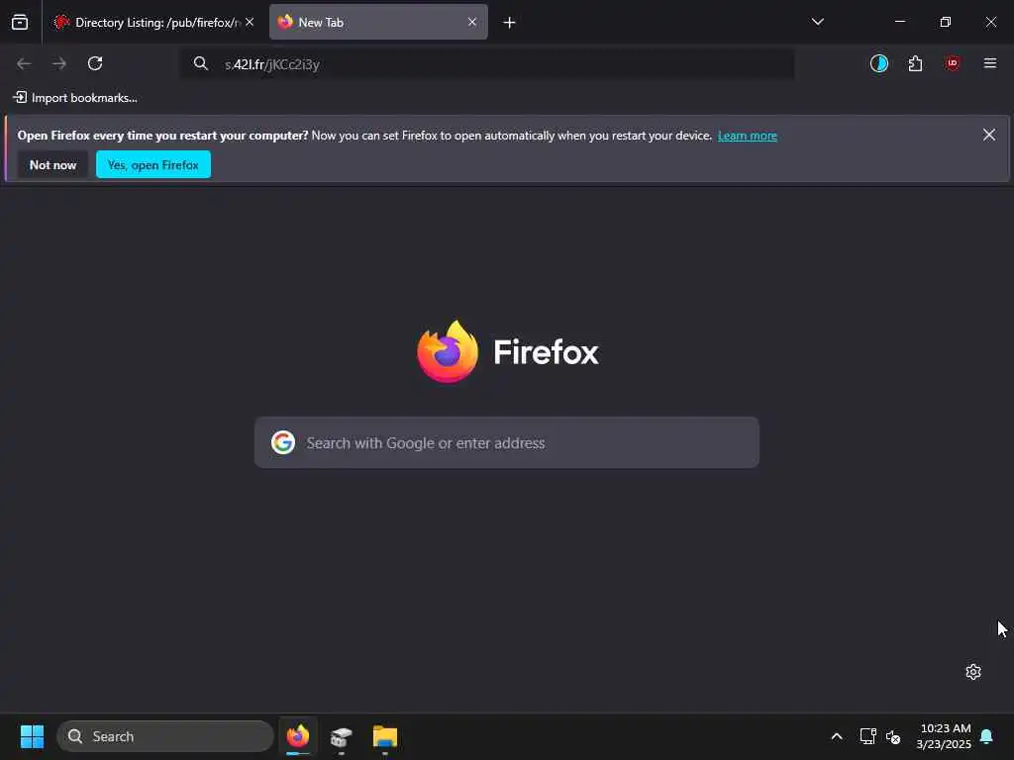Viewport: 1014px width, 760px height.
Task: Open new tab personalize gear icon
Action: pyautogui.click(x=973, y=672)
